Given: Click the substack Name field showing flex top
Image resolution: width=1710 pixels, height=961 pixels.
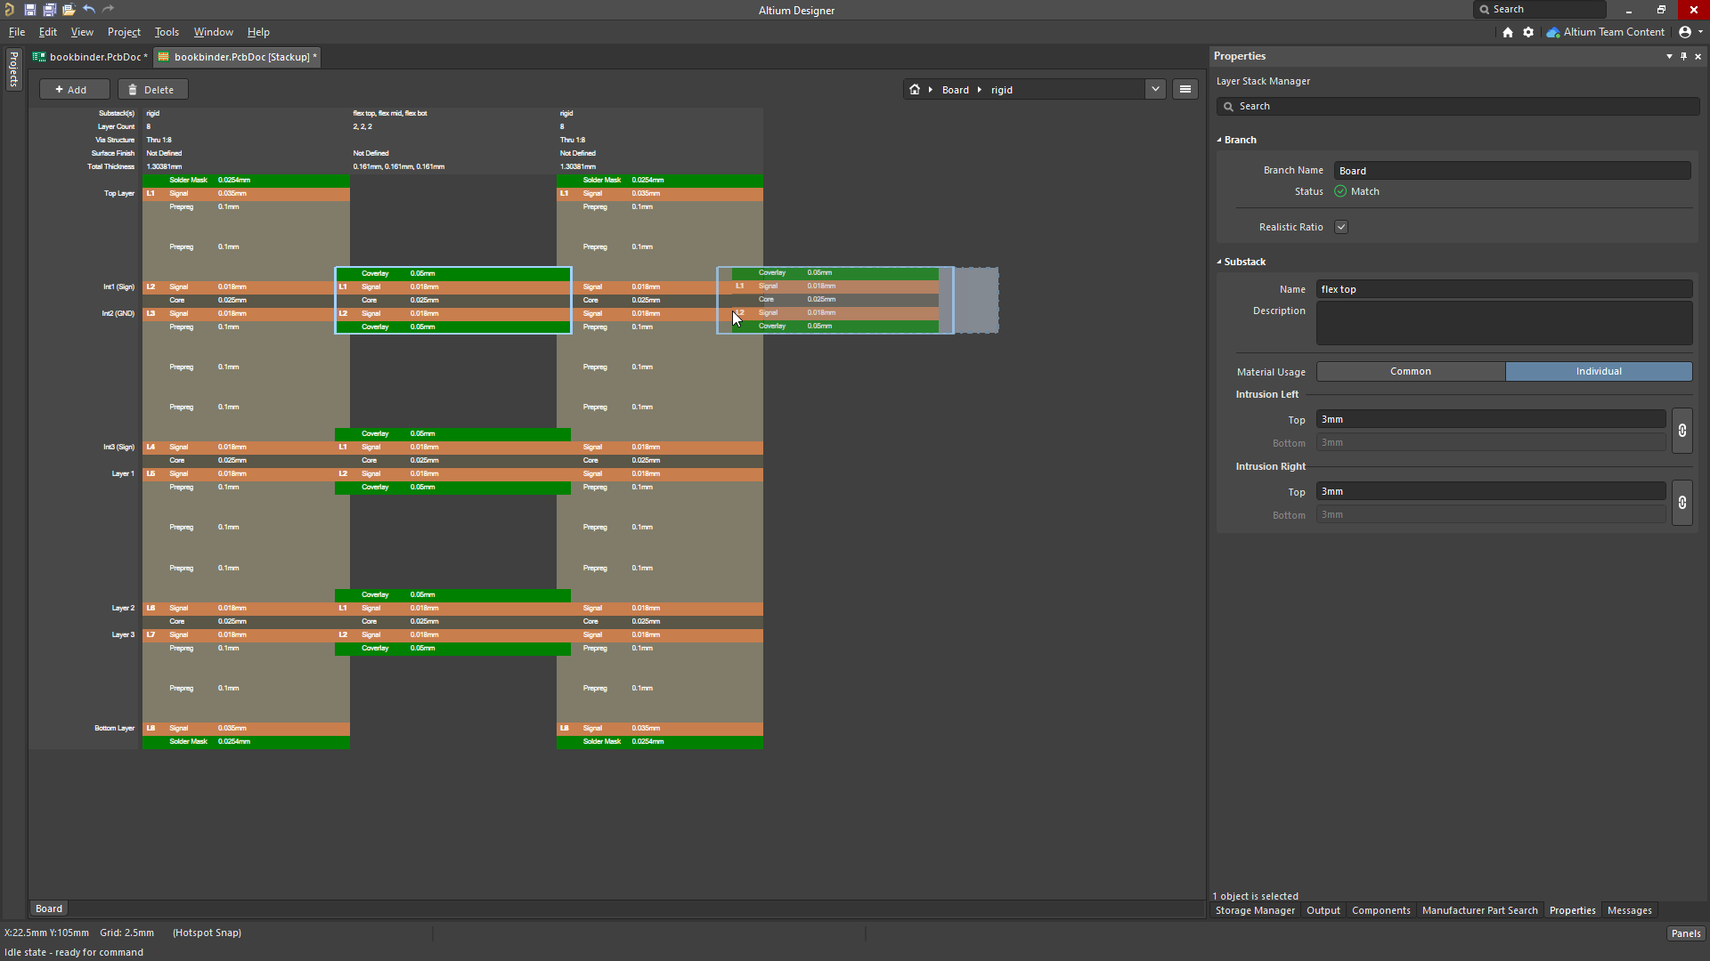Looking at the screenshot, I should pos(1503,288).
